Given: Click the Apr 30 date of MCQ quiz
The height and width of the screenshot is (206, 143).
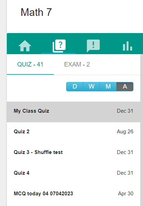Looking at the screenshot, I should click(126, 194).
